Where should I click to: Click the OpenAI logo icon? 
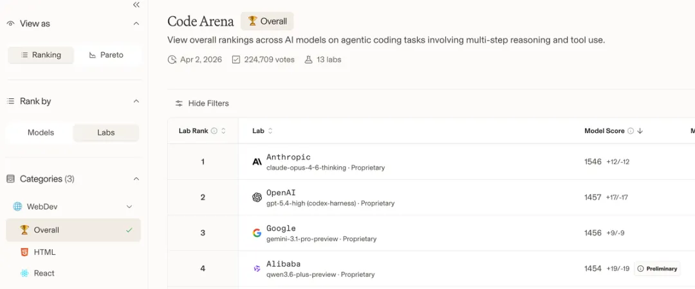point(257,197)
